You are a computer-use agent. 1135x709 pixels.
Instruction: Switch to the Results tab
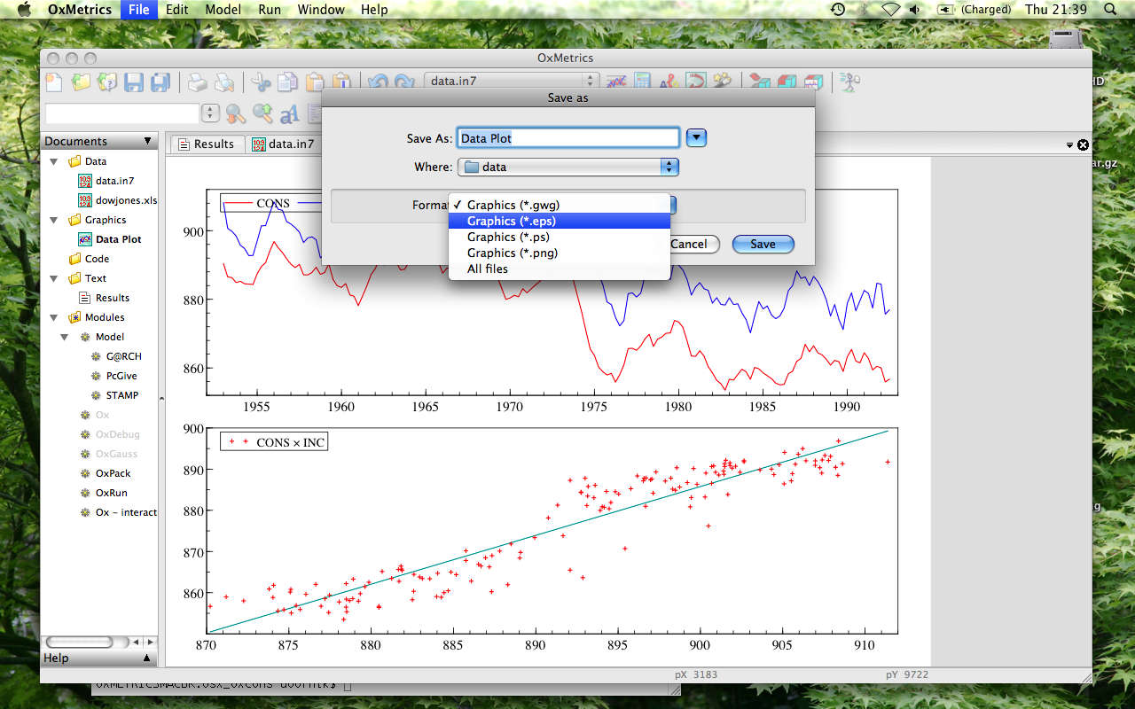207,144
